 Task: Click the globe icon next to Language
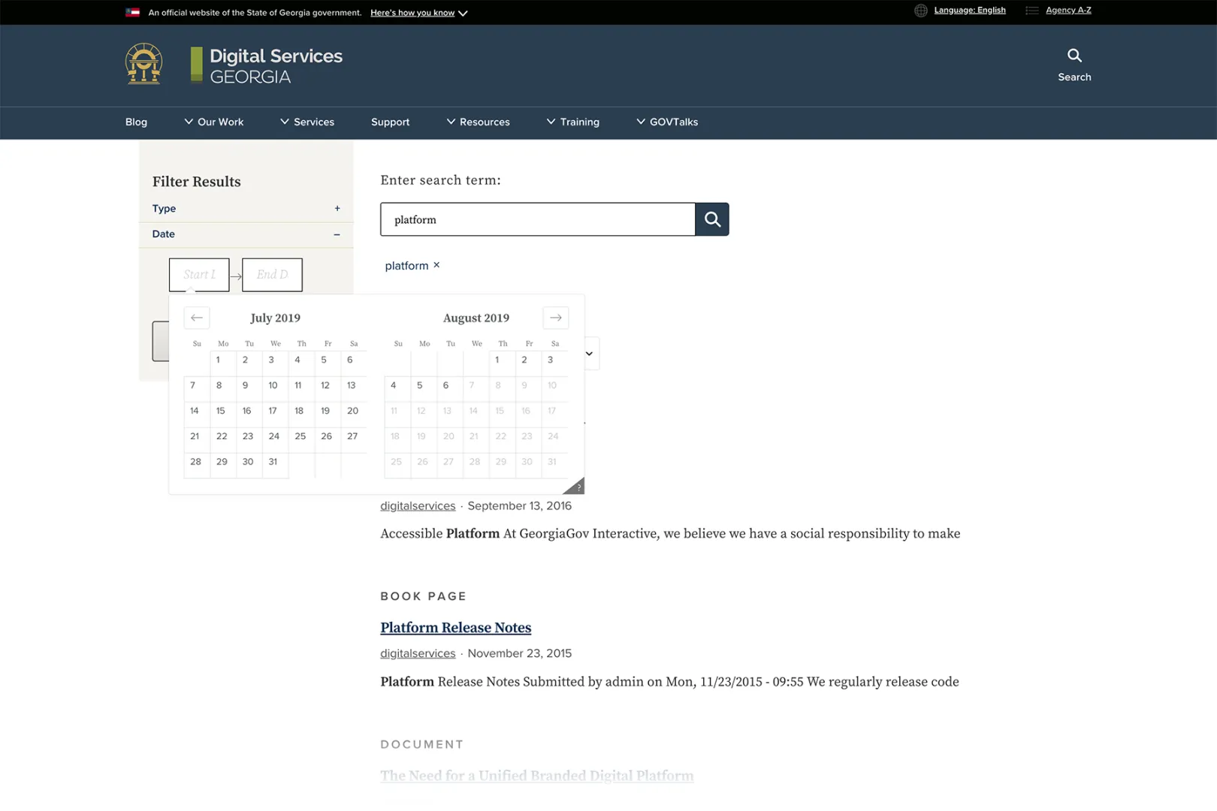pyautogui.click(x=920, y=11)
